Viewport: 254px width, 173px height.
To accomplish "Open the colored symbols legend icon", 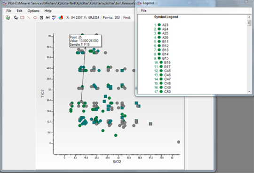I will pyautogui.click(x=61, y=17).
